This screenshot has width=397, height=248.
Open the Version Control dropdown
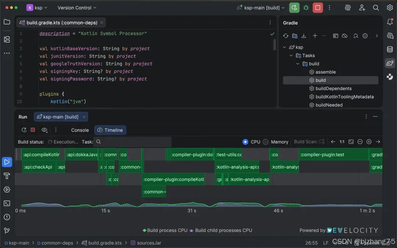[77, 8]
